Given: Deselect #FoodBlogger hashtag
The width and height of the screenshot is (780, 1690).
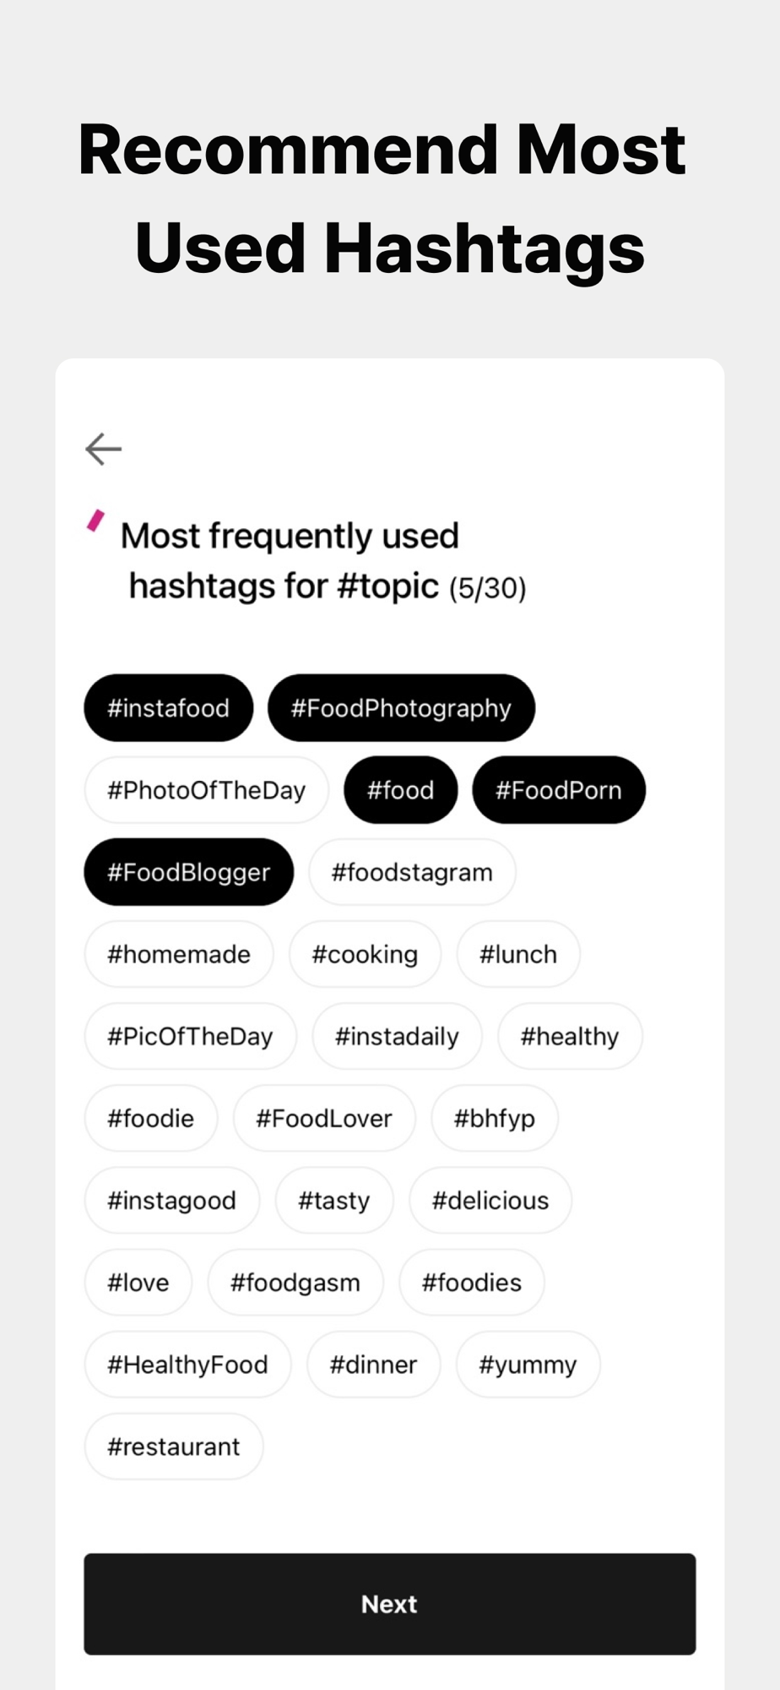Looking at the screenshot, I should [x=188, y=872].
